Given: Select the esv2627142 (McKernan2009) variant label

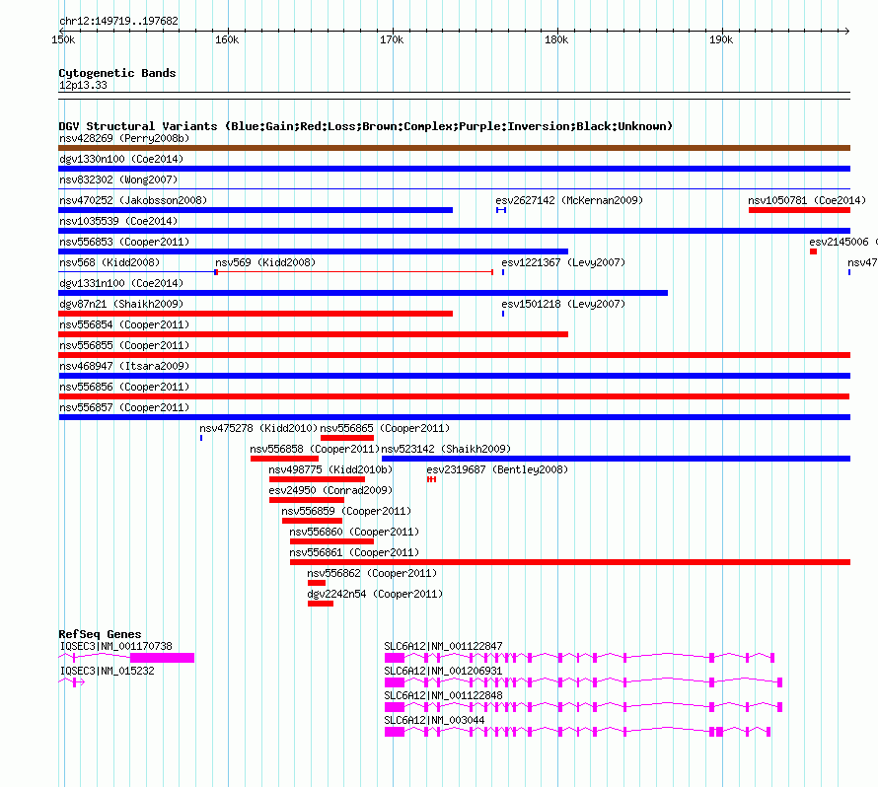Looking at the screenshot, I should click(569, 200).
